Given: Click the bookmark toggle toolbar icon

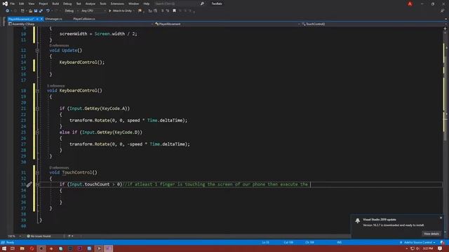Looking at the screenshot, I should point(174,11).
